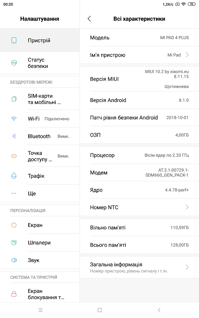
Task: Tap the recent apps navigation button
Action: pyautogui.click(x=40, y=310)
